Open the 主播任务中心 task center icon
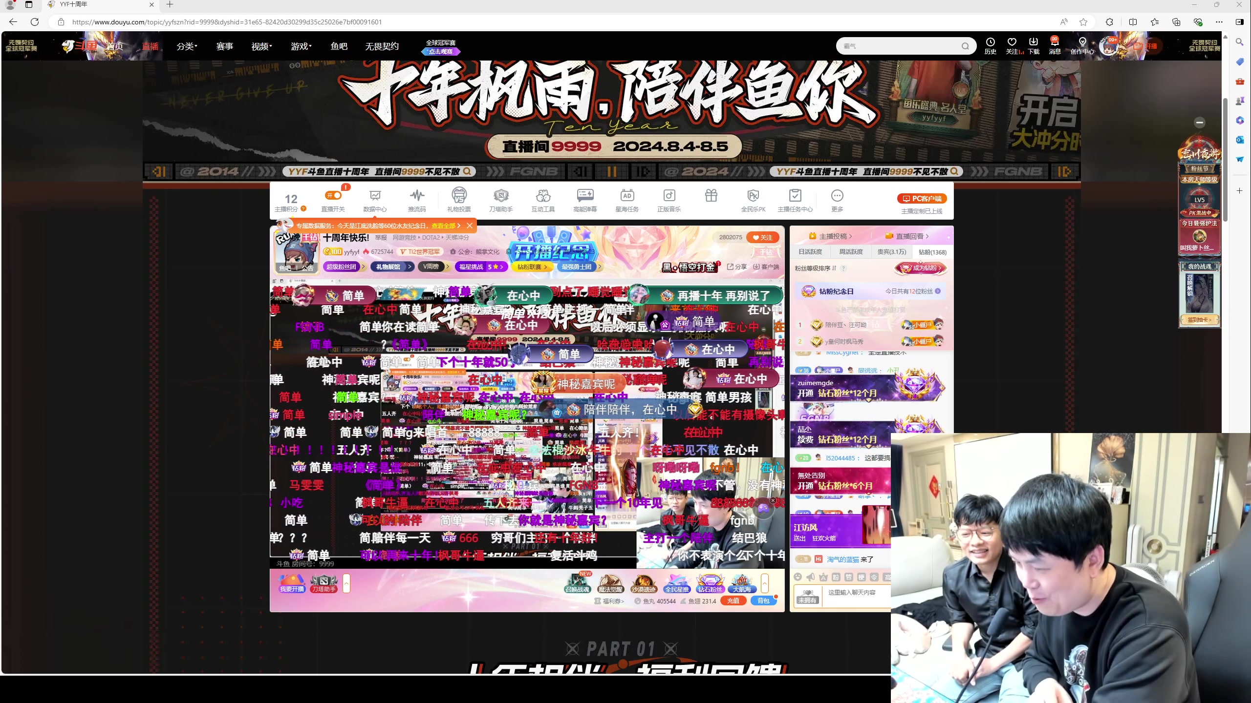1251x703 pixels. [x=795, y=200]
